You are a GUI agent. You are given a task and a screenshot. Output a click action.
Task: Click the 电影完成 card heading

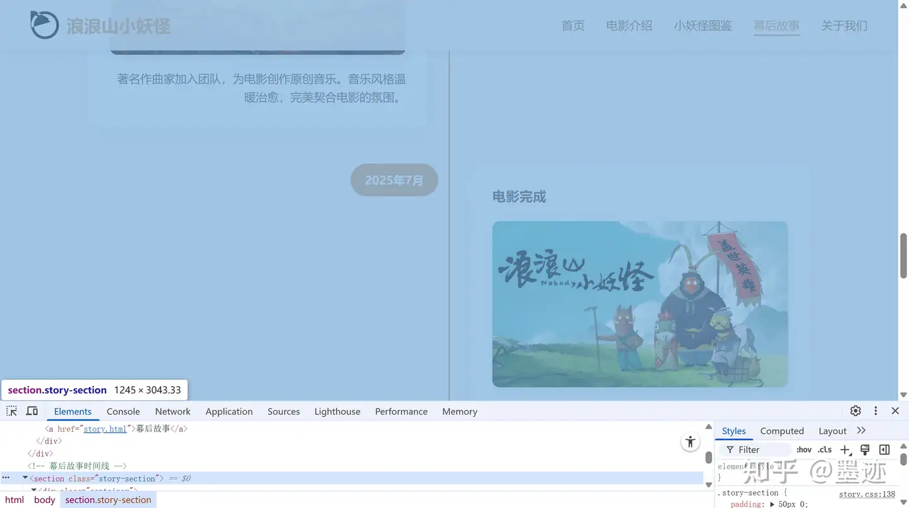pos(519,197)
